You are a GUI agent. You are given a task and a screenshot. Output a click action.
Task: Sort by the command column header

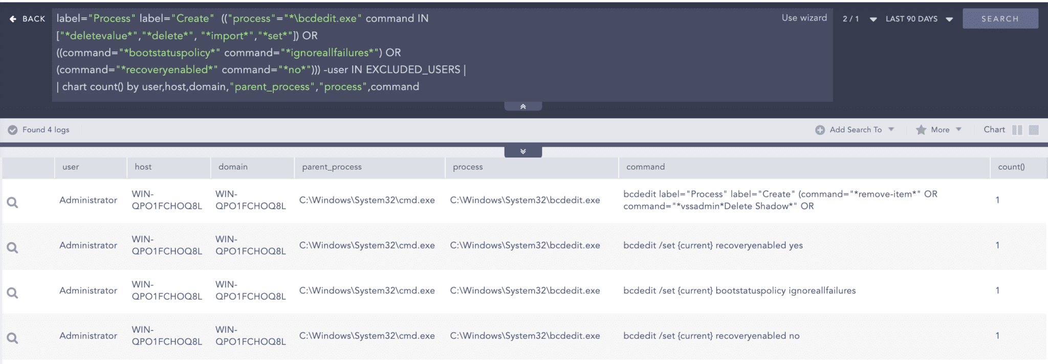pyautogui.click(x=645, y=167)
